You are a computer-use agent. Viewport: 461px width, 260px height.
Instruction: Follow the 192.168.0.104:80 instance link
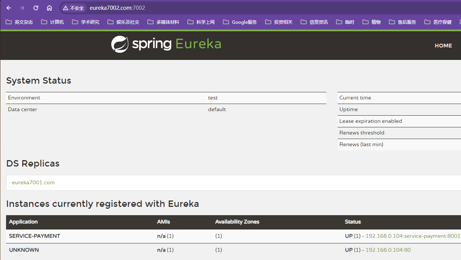point(388,250)
